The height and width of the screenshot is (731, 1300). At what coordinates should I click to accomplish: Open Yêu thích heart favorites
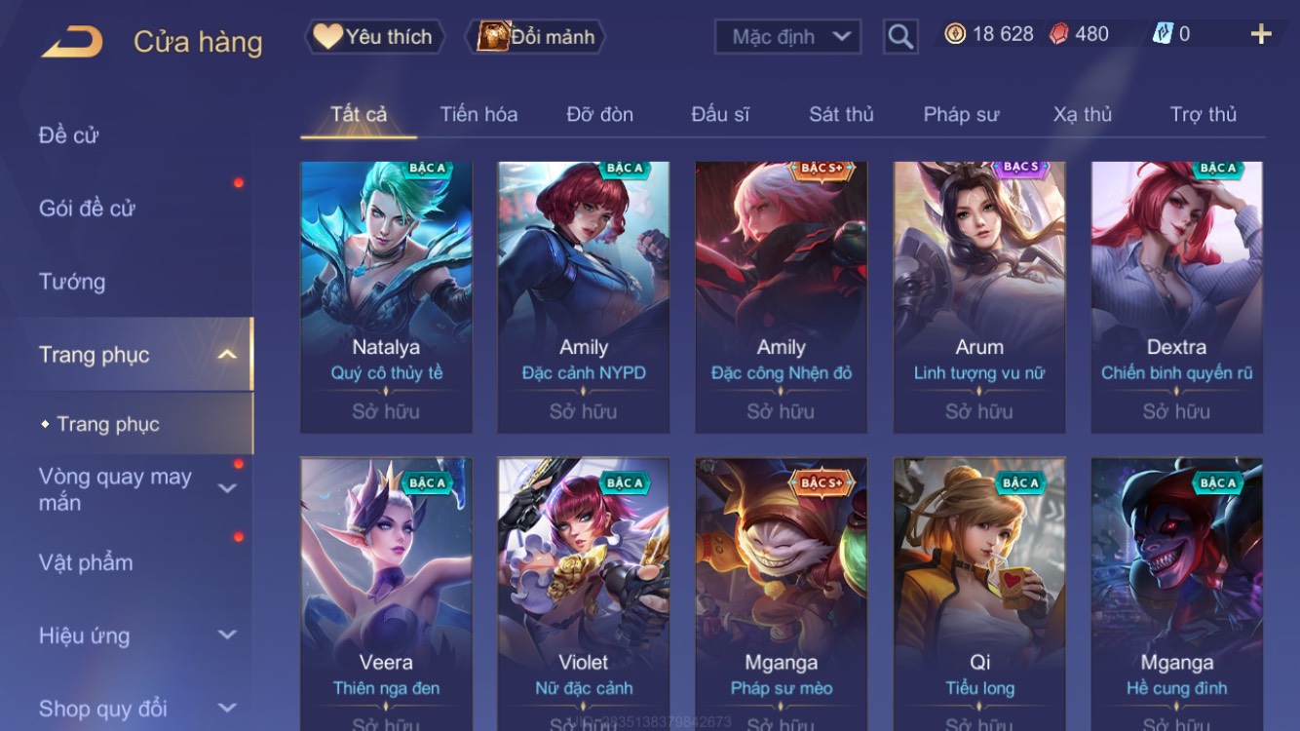click(x=375, y=37)
